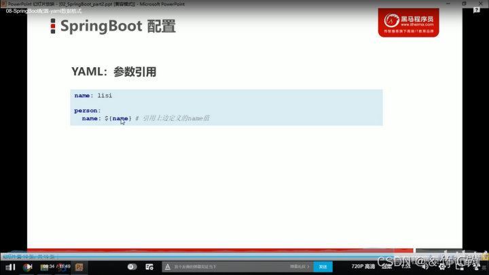Open danmaku display settings icon
This screenshot has height=275, width=489.
point(149,267)
